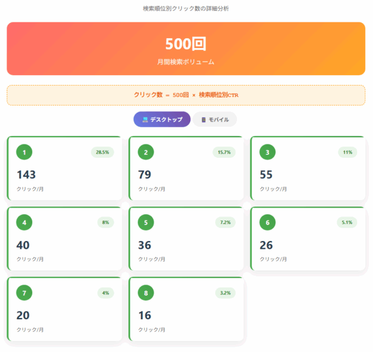Image resolution: width=373 pixels, height=352 pixels.
Task: Switch to the モバイル tab
Action: (x=215, y=119)
